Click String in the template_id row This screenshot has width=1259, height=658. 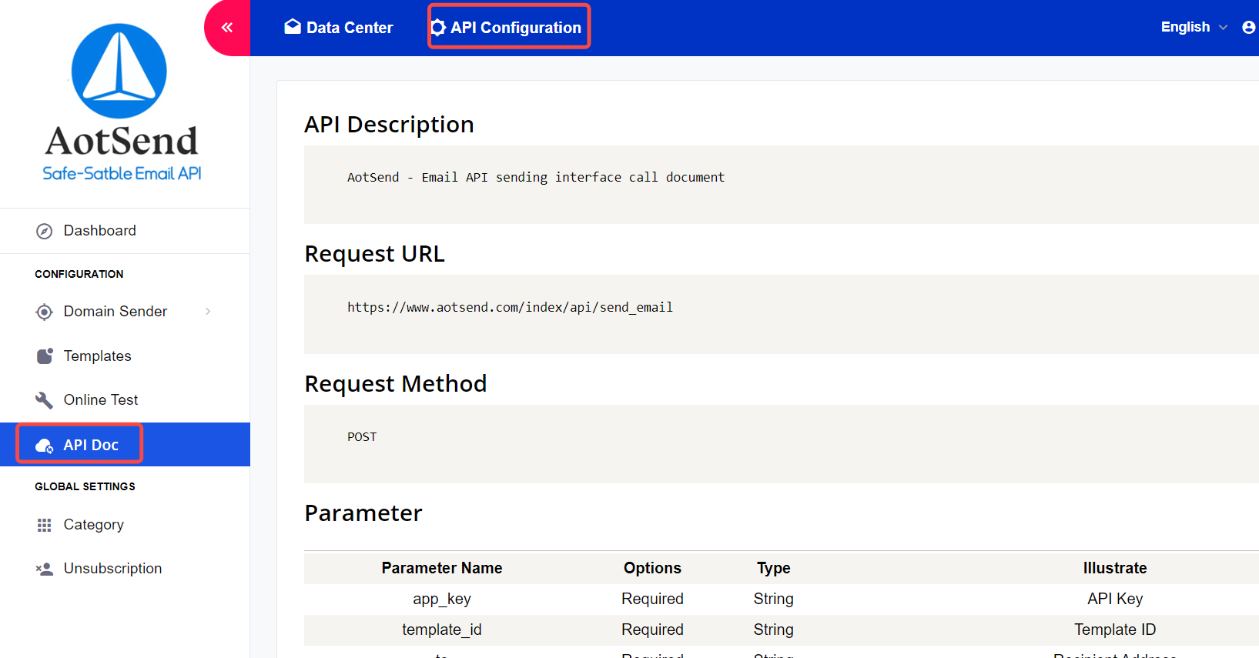774,630
